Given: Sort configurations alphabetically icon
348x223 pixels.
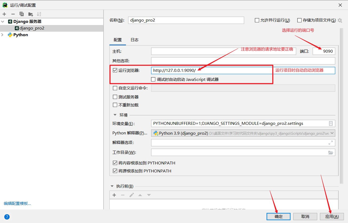Looking at the screenshot, I should coord(39,14).
